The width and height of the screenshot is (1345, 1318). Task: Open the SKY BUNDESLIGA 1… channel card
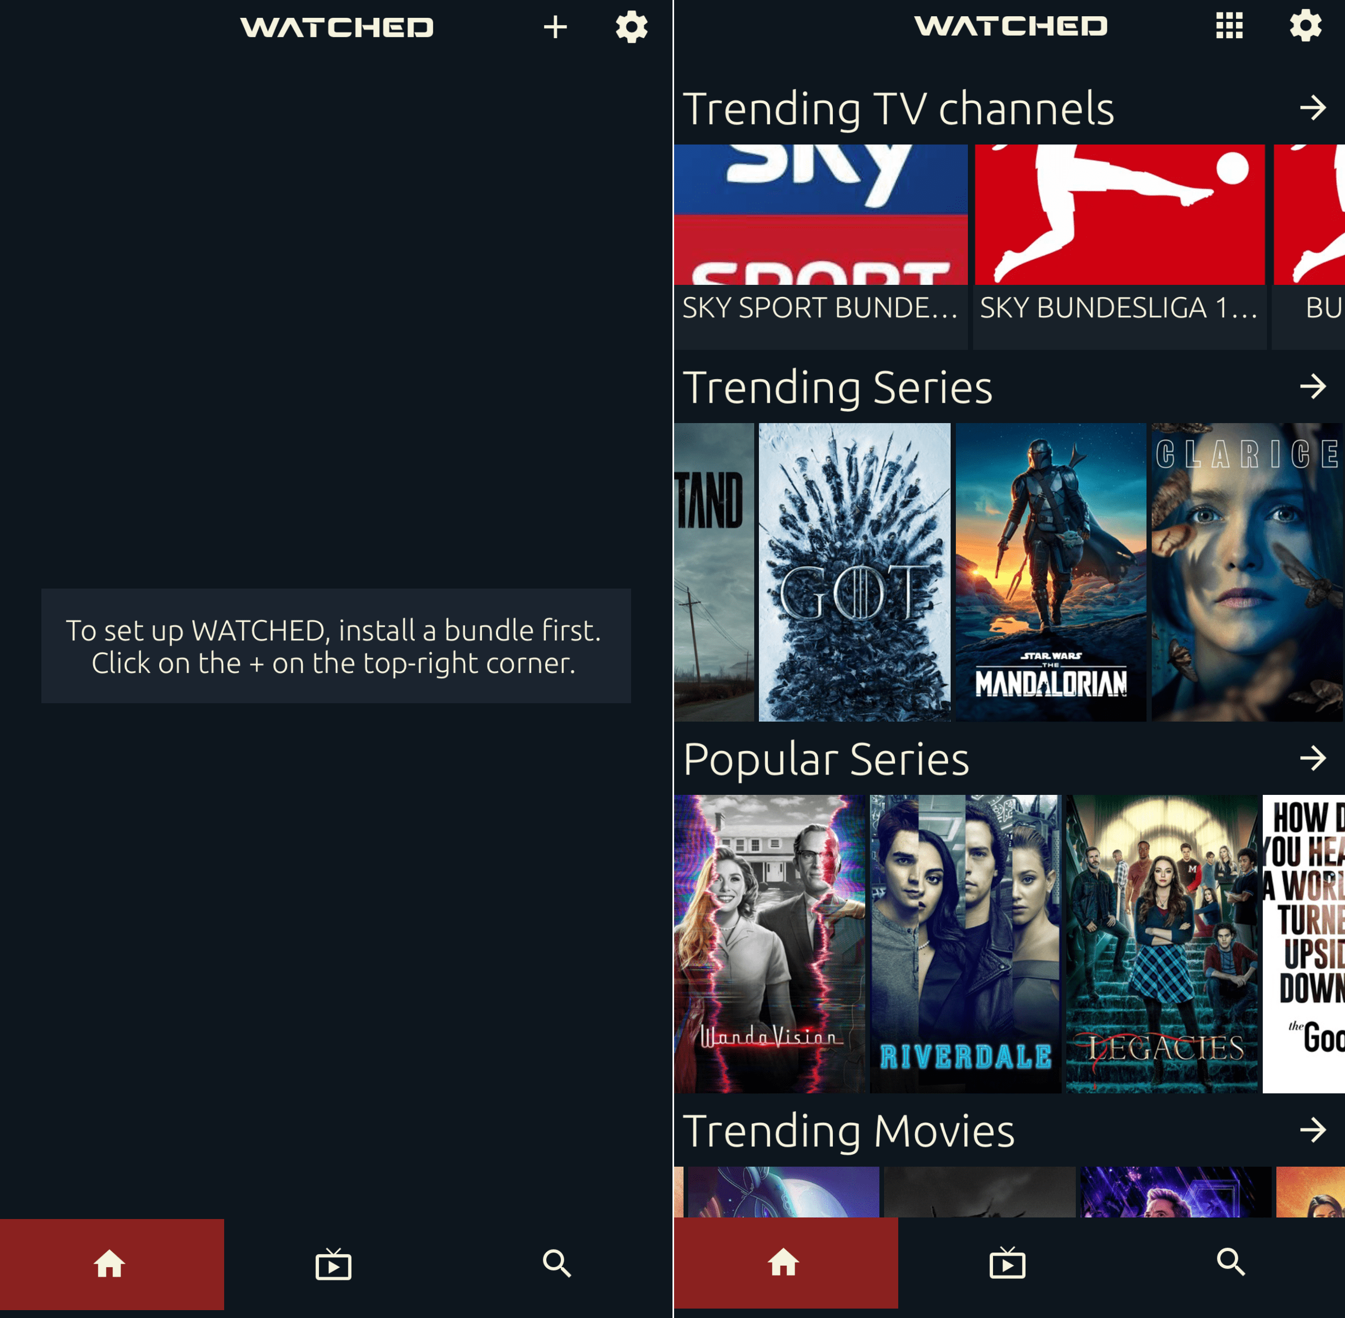coord(1120,247)
